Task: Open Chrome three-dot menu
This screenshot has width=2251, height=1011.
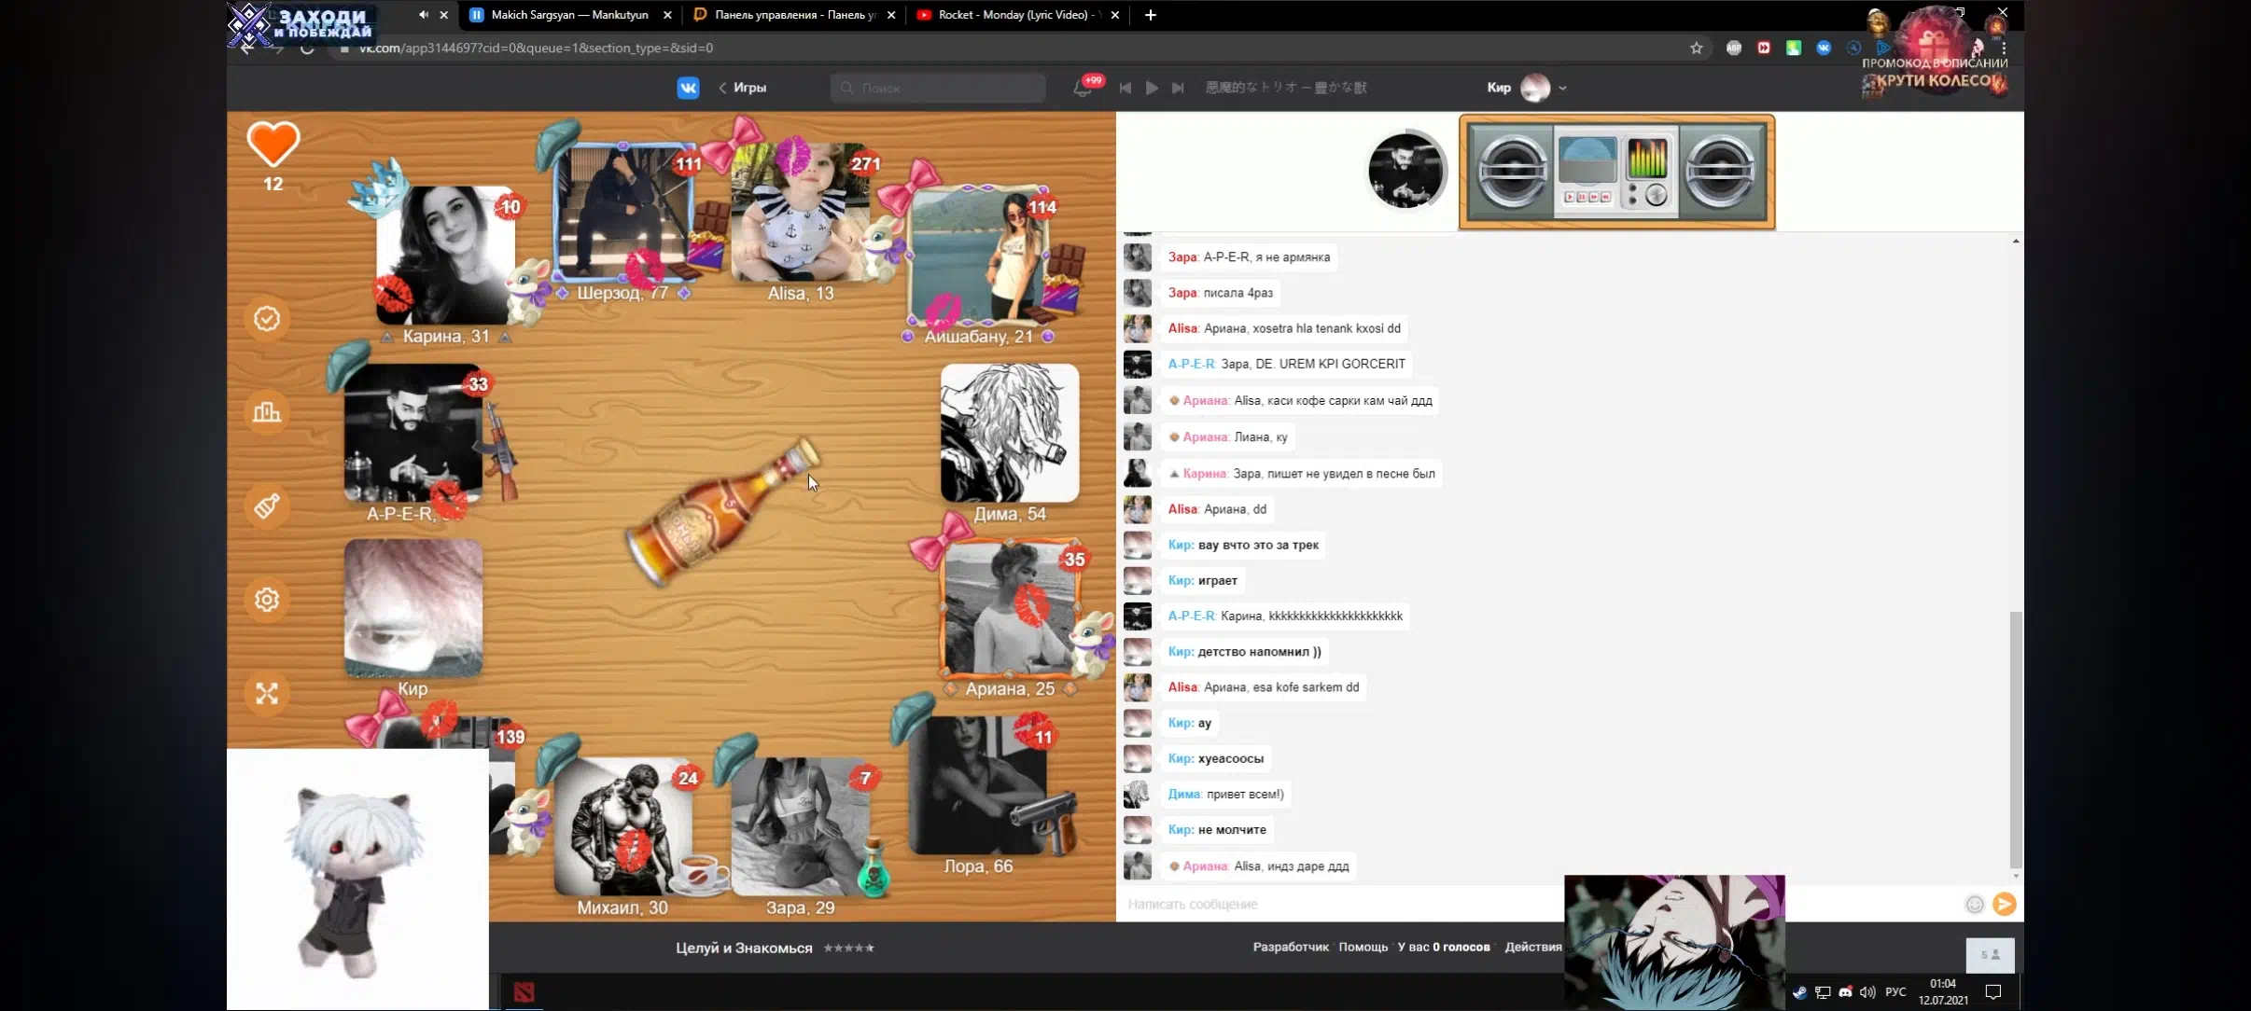Action: click(2004, 48)
